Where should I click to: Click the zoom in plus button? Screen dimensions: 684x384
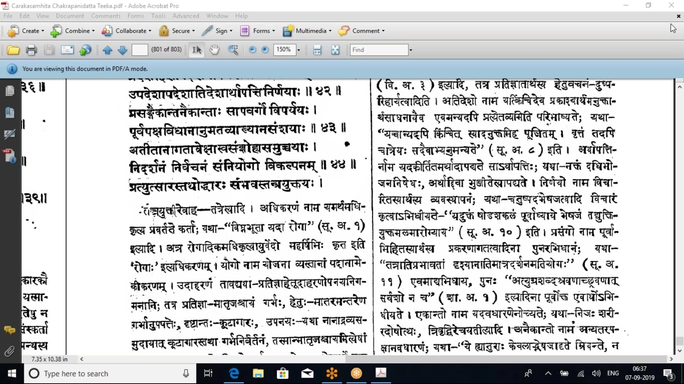[265, 50]
